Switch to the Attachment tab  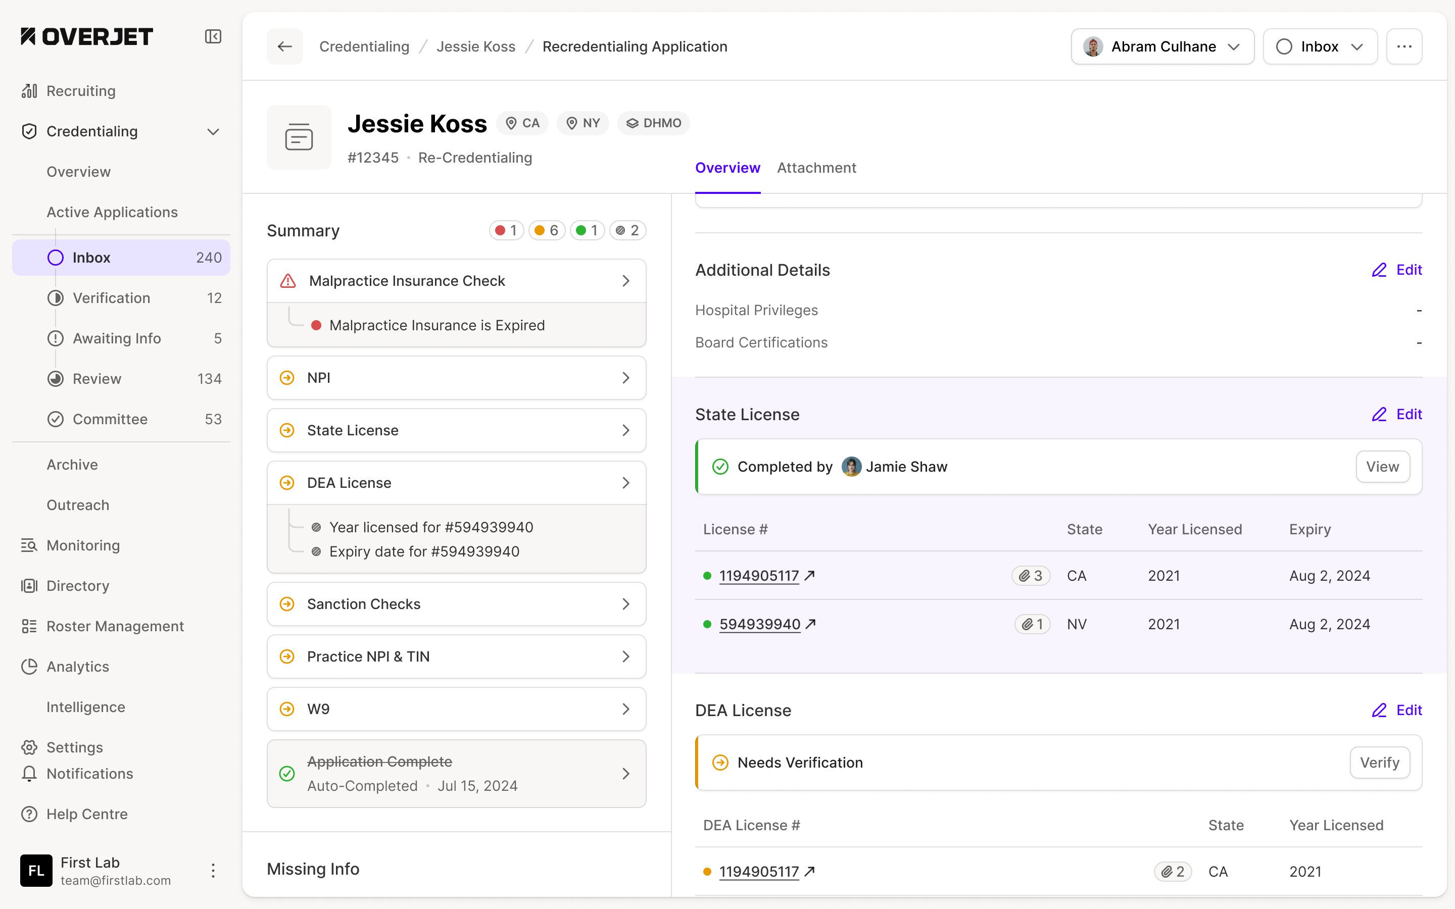click(x=816, y=168)
